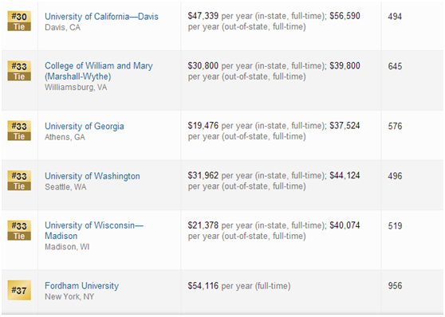Click enrollment figure 956 for Fordham

tap(395, 286)
